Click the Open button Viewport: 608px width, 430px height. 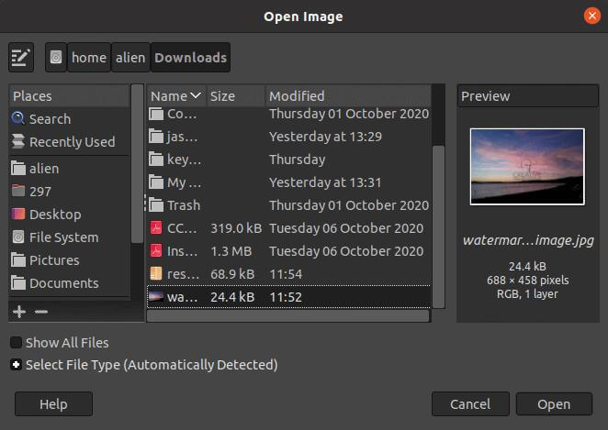point(554,404)
